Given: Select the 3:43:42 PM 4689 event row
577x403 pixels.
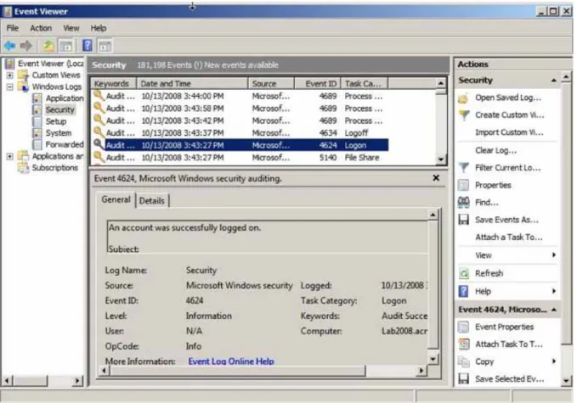Looking at the screenshot, I should (x=240, y=120).
